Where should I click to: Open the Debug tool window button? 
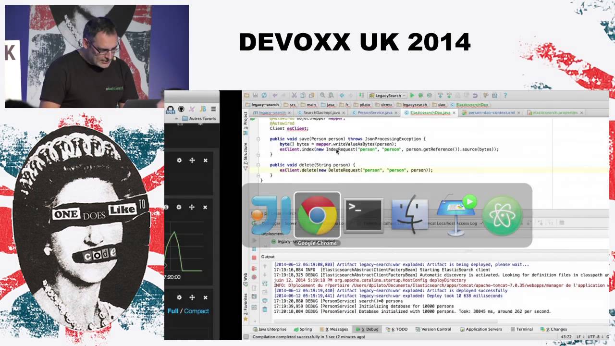(x=367, y=329)
